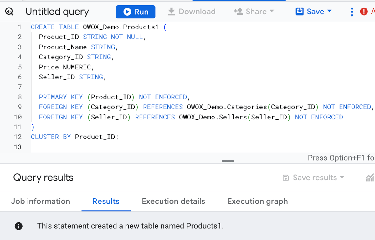This screenshot has height=240, width=375.
Task: Click the Untitled query title
Action: [x=57, y=12]
